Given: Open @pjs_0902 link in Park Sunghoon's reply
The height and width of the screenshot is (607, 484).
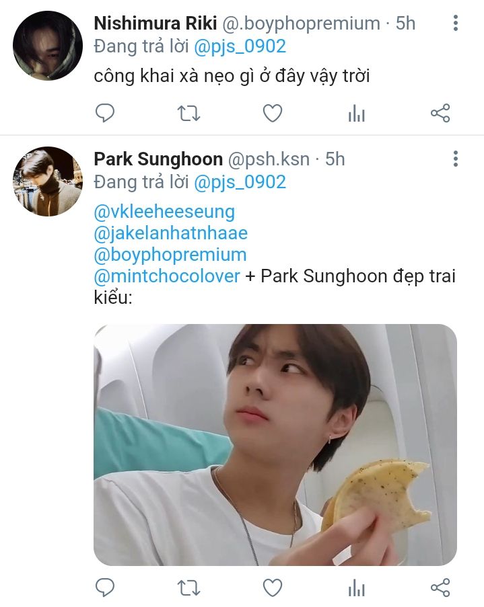Looking at the screenshot, I should tap(240, 181).
